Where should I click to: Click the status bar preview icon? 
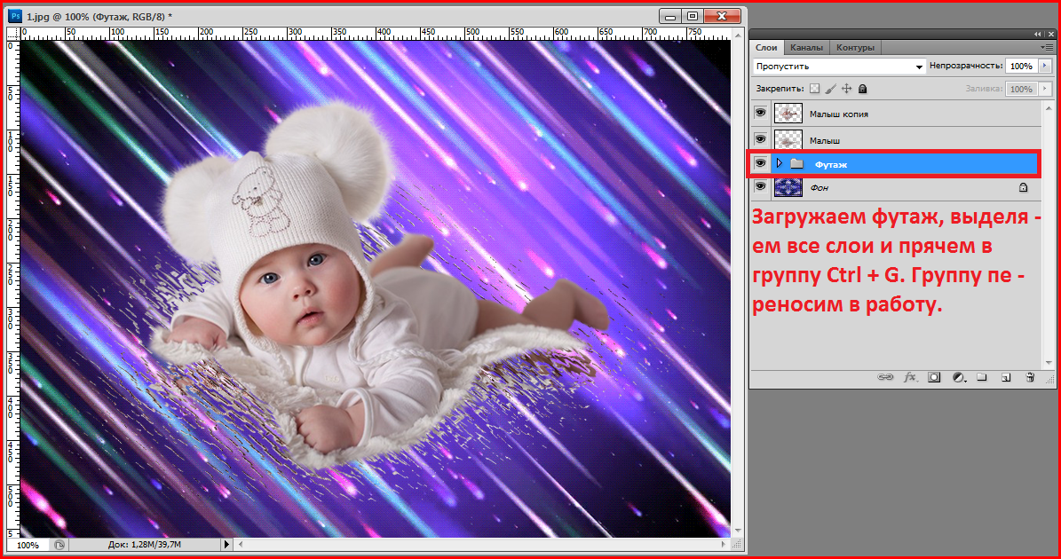point(59,544)
